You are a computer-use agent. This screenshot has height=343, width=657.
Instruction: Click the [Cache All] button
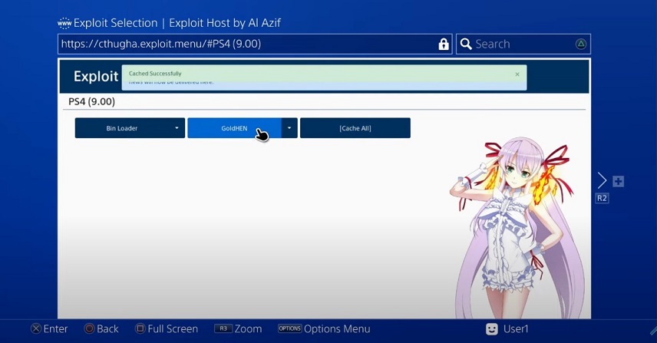point(355,128)
